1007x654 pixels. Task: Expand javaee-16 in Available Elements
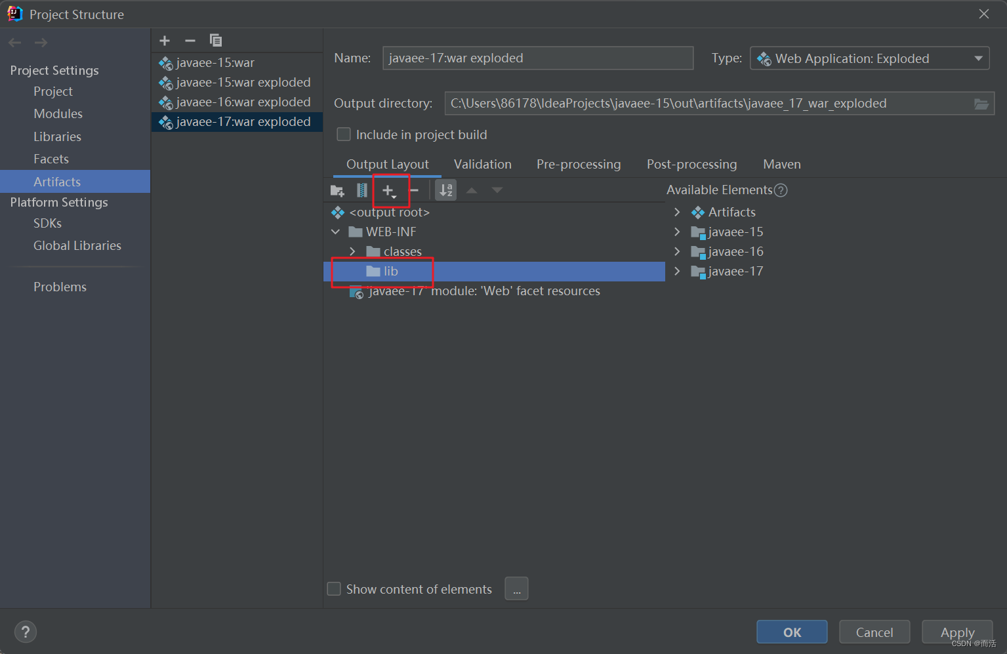point(677,252)
